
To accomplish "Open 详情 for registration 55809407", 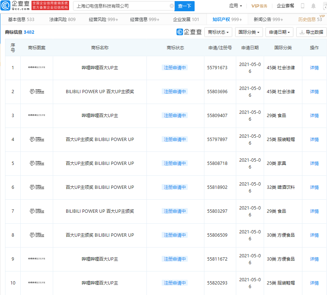I will point(314,116).
